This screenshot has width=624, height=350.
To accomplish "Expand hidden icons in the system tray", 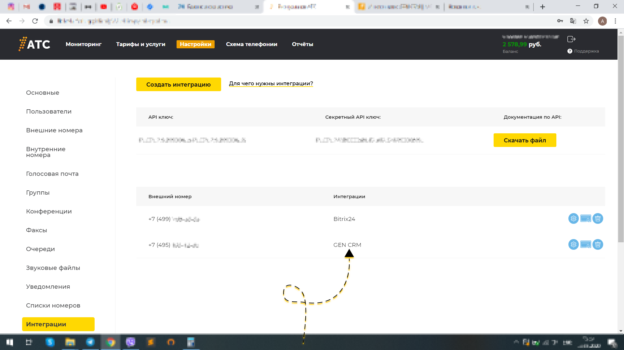I will pos(517,342).
